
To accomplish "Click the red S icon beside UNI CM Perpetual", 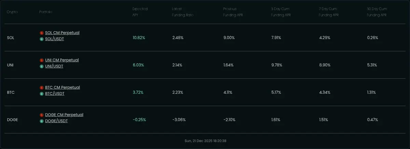I will 42,60.
